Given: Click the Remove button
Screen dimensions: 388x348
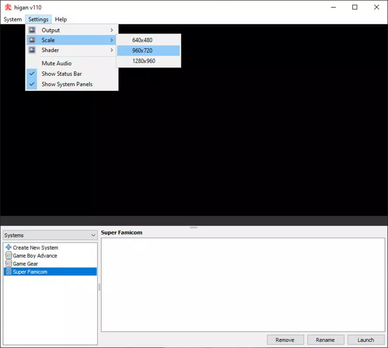Looking at the screenshot, I should click(x=285, y=340).
